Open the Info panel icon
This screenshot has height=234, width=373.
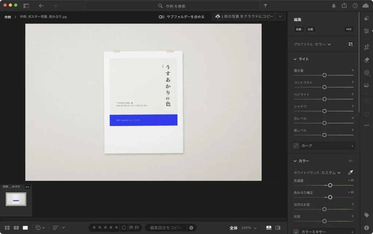366,227
